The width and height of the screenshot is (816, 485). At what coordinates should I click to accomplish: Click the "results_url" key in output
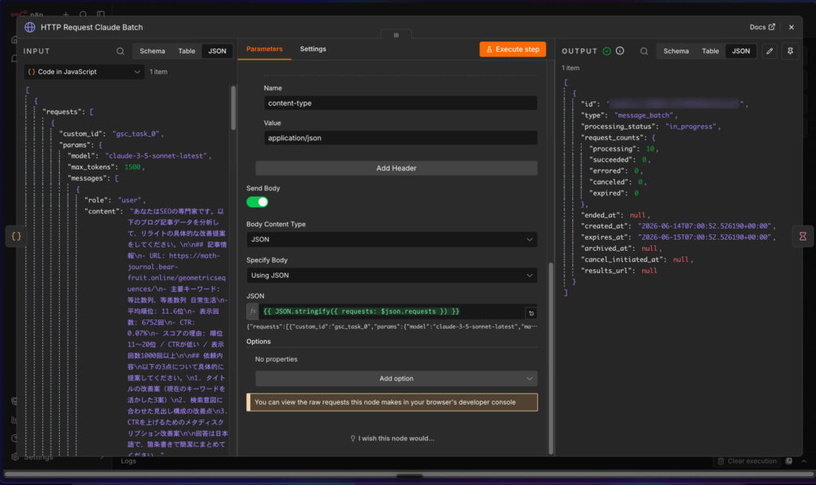607,270
